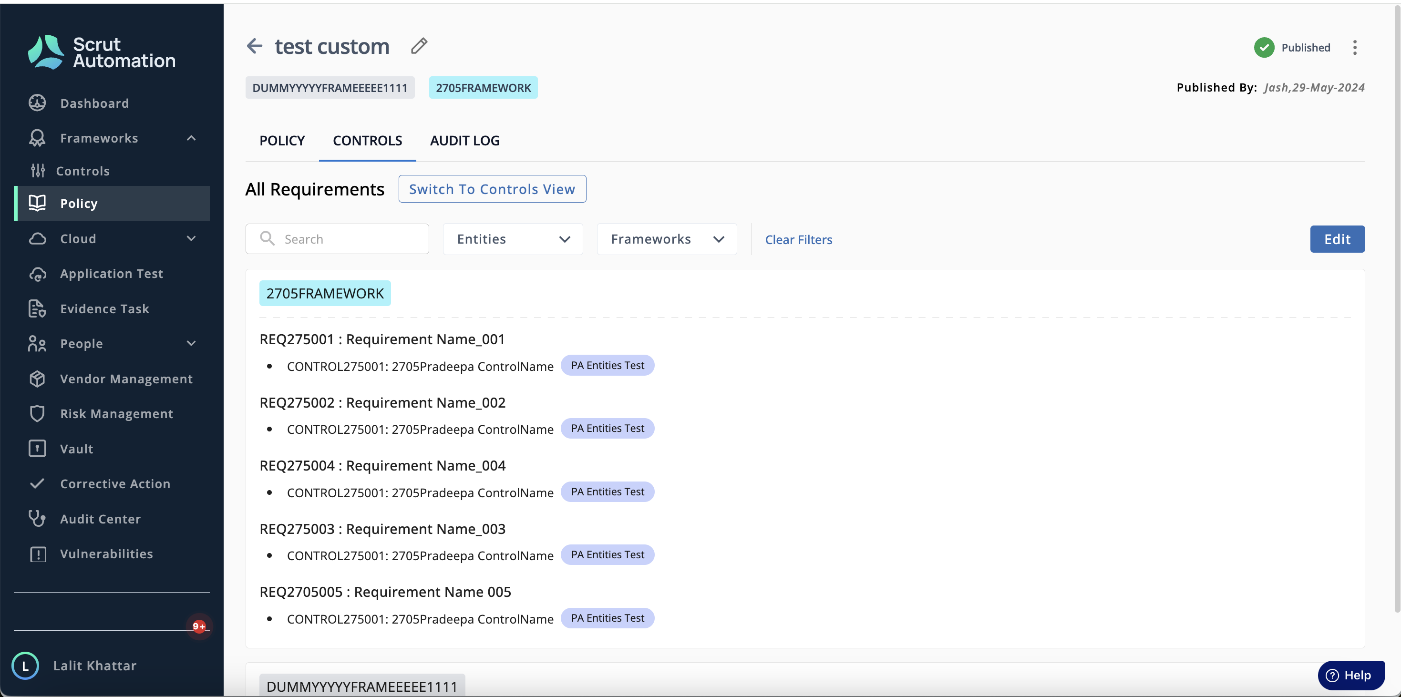Click CONTROL275001 row under REQ275003
The height and width of the screenshot is (697, 1401).
[420, 555]
